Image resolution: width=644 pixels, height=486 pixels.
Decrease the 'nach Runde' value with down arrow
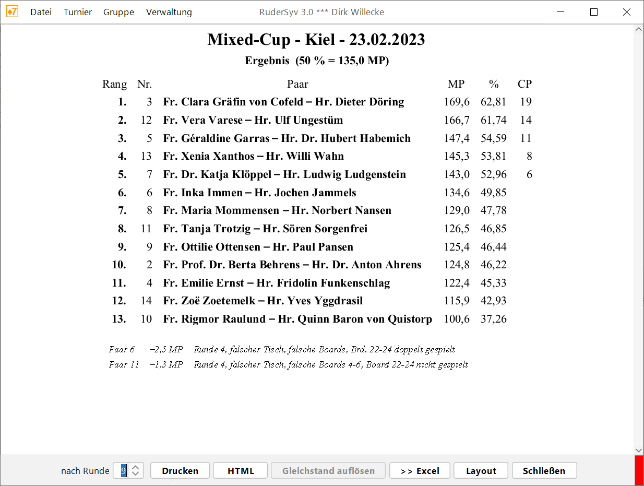[136, 474]
